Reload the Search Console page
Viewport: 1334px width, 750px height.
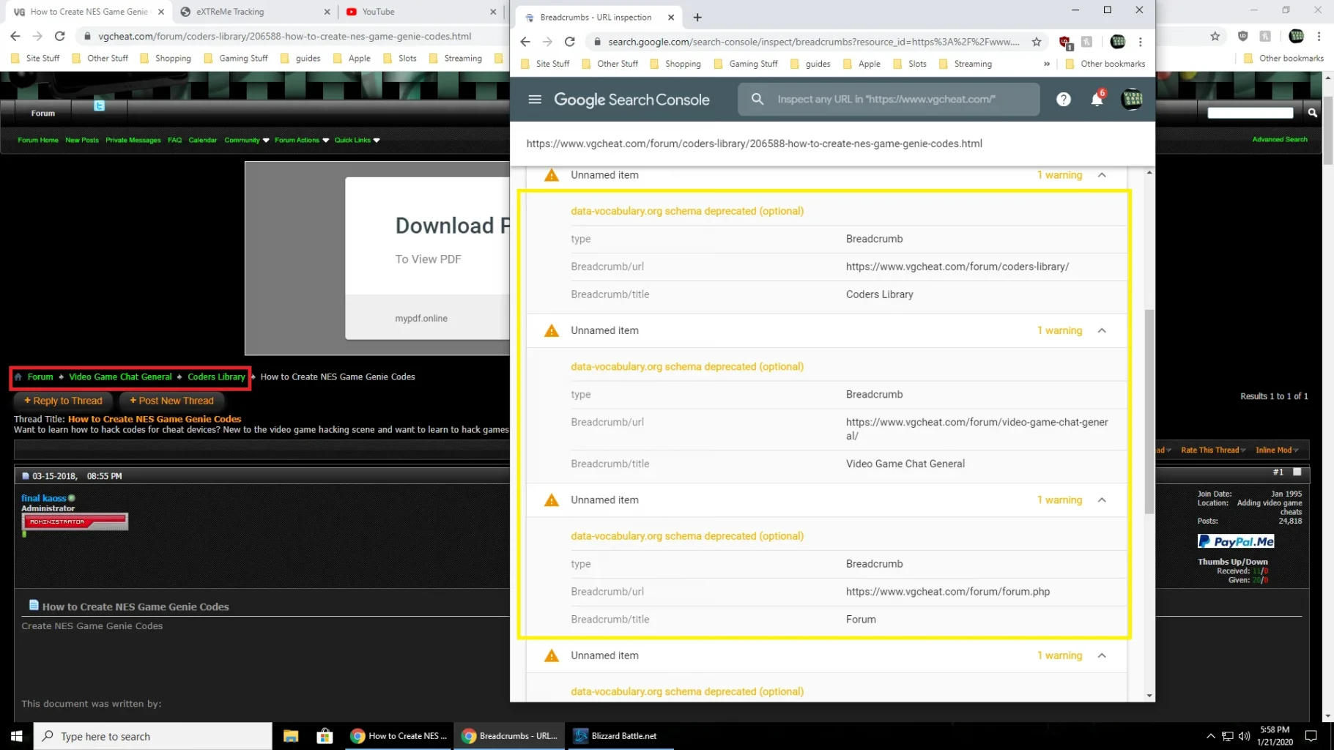point(570,42)
